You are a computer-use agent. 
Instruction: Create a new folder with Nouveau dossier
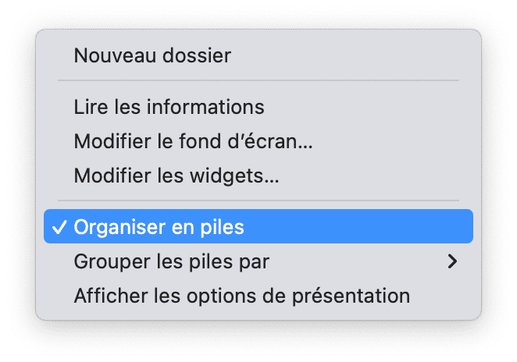(258, 55)
